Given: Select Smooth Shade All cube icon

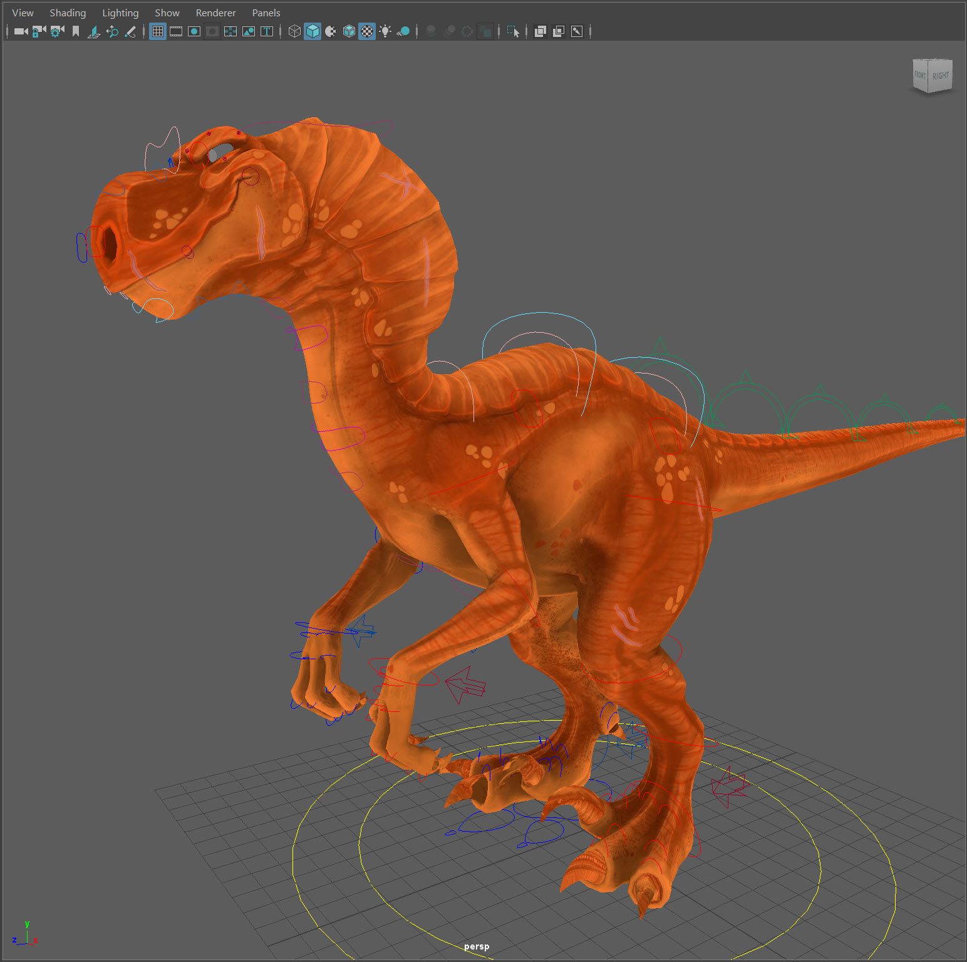Looking at the screenshot, I should [x=313, y=31].
